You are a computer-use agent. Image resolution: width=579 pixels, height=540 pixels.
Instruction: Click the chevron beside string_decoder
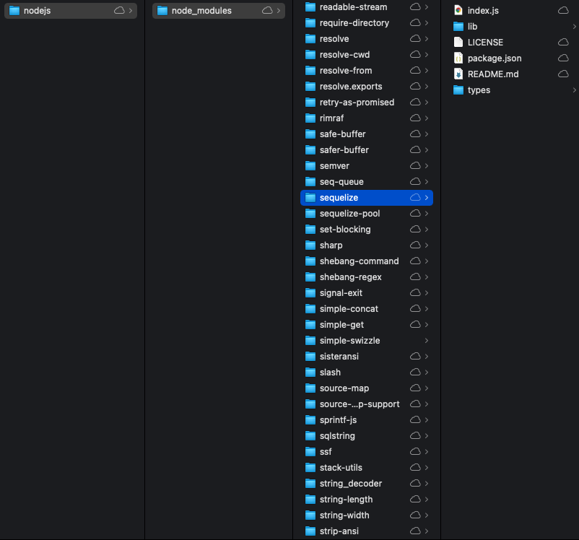(x=427, y=484)
